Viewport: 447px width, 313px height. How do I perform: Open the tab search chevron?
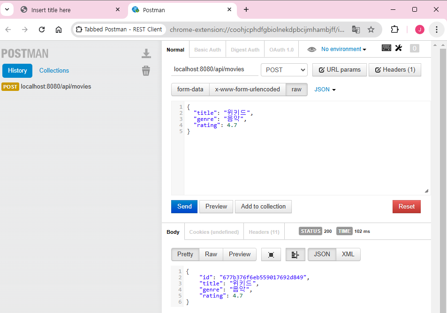pos(7,10)
